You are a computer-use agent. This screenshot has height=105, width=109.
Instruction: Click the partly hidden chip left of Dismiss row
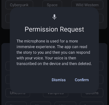click(8, 79)
